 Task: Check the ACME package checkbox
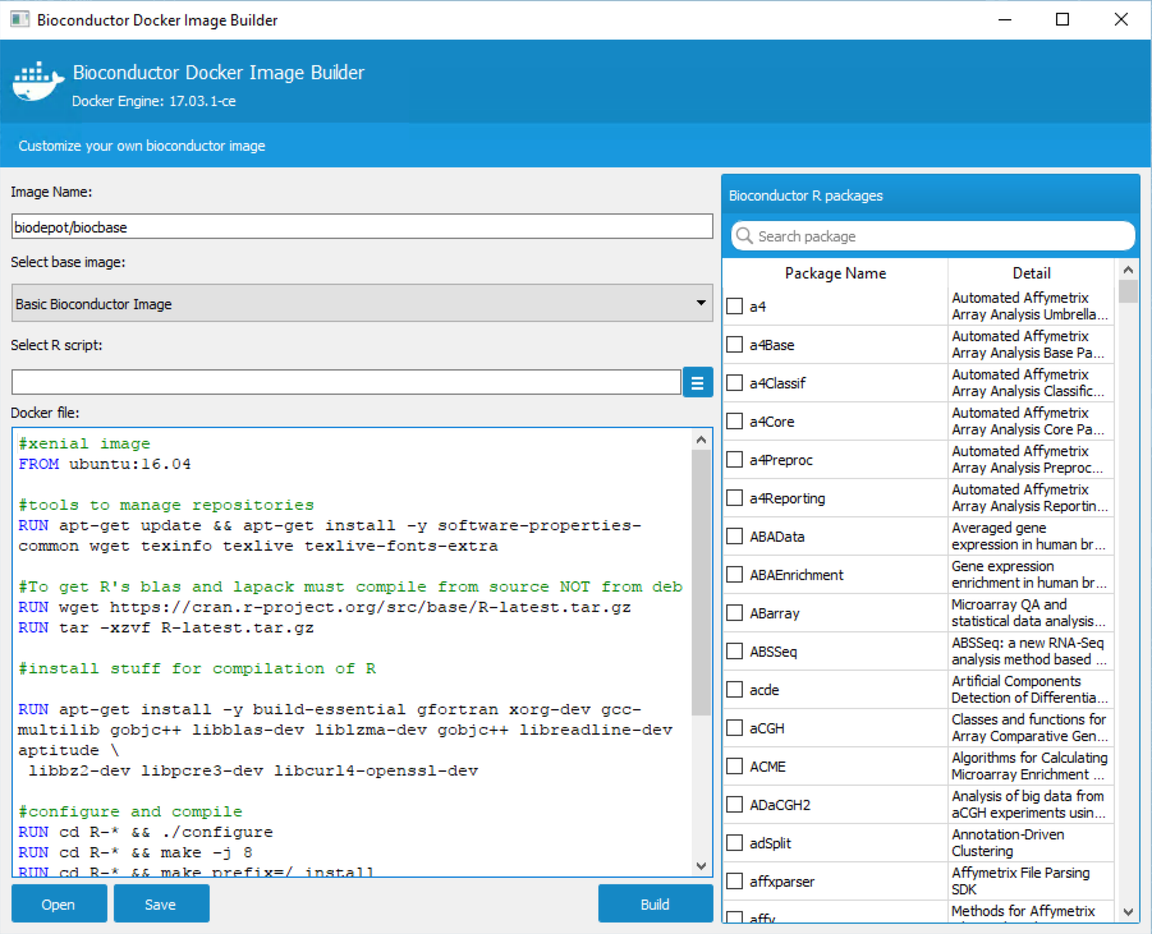click(735, 766)
